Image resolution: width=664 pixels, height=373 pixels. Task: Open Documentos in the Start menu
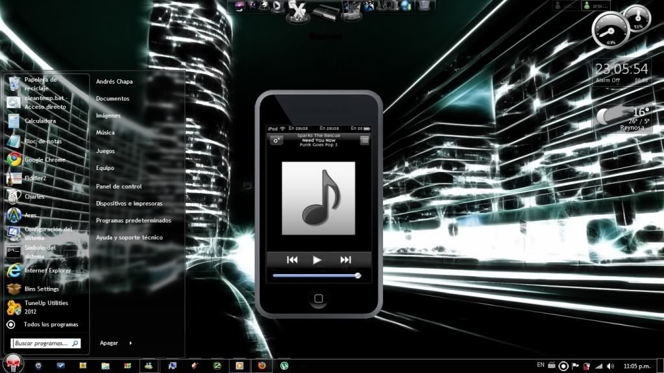click(113, 98)
